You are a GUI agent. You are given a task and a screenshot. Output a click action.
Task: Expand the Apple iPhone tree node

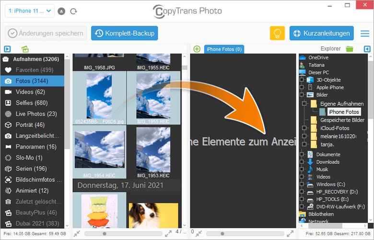click(302, 87)
